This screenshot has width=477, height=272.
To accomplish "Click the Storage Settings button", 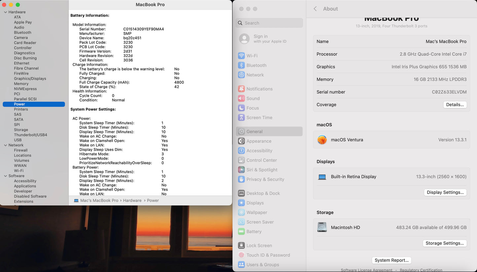I will pos(444,243).
